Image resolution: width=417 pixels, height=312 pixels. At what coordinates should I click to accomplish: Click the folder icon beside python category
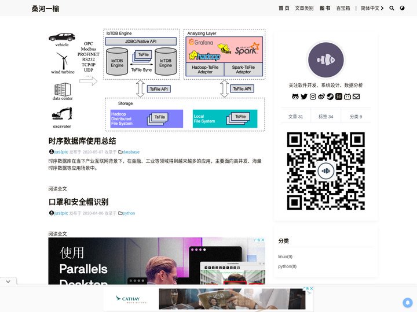coord(120,213)
